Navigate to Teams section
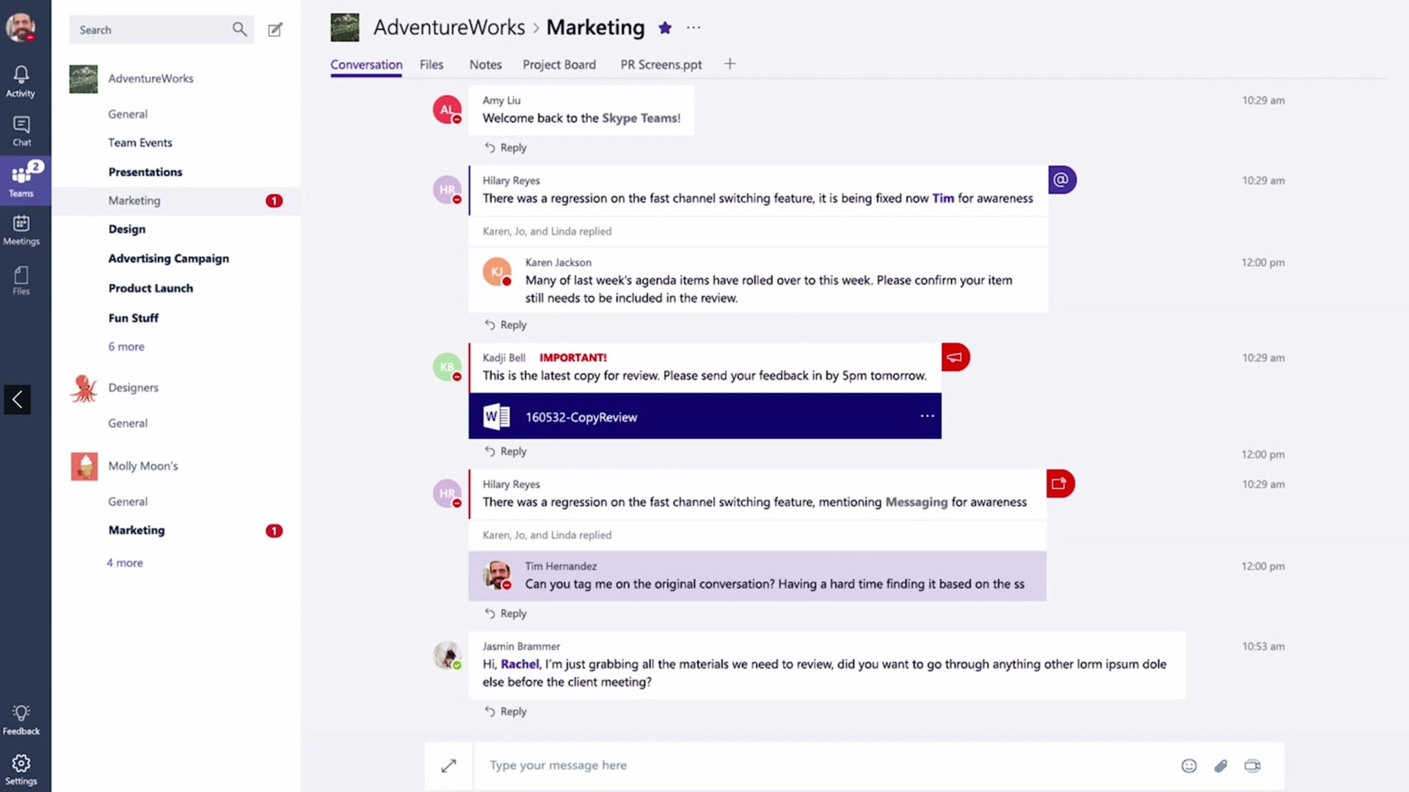 pyautogui.click(x=21, y=178)
